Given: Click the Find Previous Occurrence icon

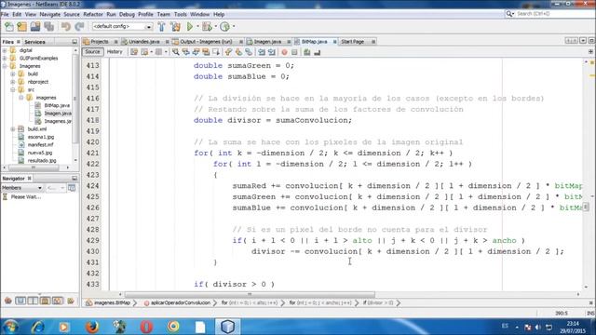Looking at the screenshot, I should point(186,52).
